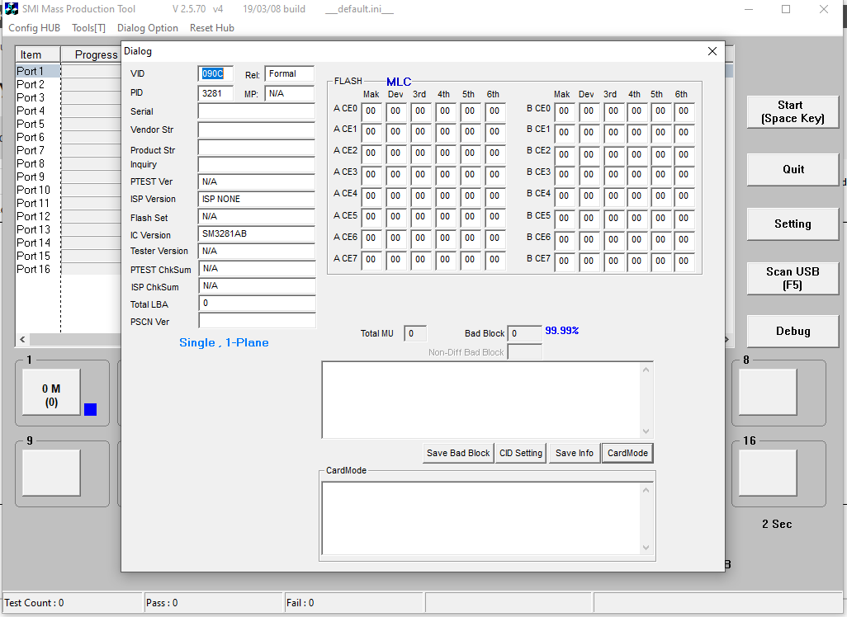Open the Reset Hub menu
Image resolution: width=847 pixels, height=617 pixels.
(x=211, y=28)
